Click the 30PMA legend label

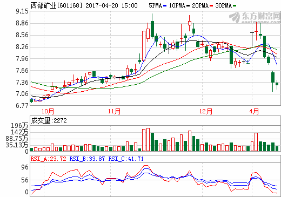224,5
